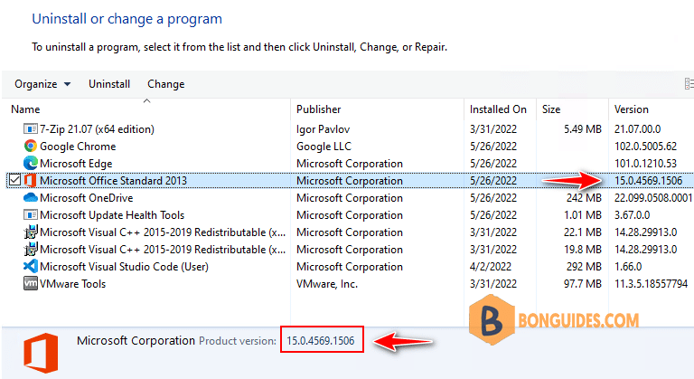Image resolution: width=694 pixels, height=379 pixels.
Task: Sort by the Installed On column header
Action: tap(498, 109)
